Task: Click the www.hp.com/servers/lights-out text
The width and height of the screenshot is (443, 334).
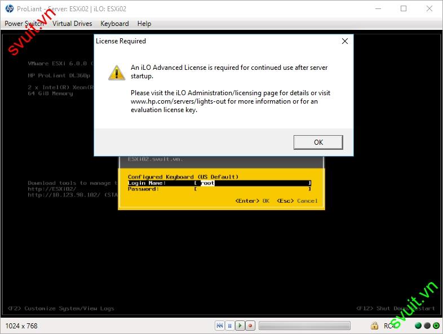Action: click(178, 101)
